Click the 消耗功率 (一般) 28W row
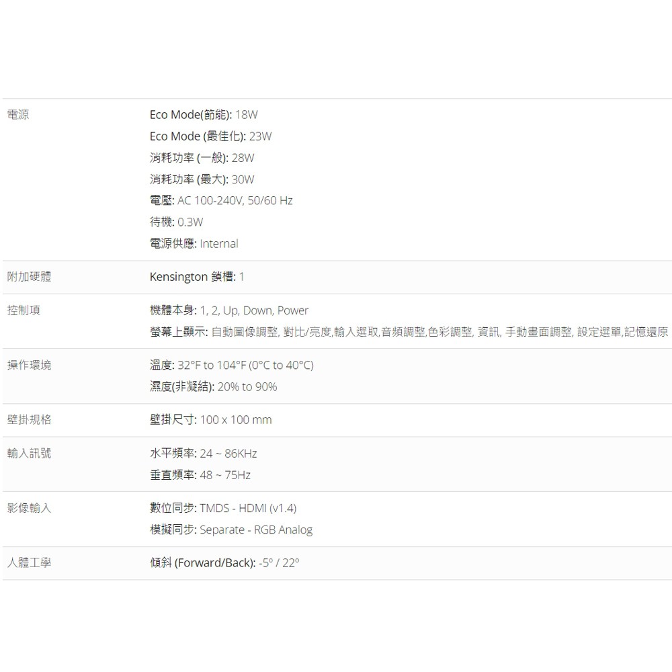672x672 pixels. tap(202, 158)
